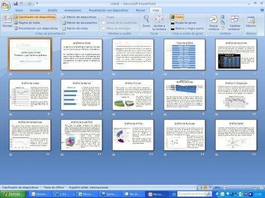Click fit slide to window status button
The width and height of the screenshot is (265, 198).
[261, 187]
